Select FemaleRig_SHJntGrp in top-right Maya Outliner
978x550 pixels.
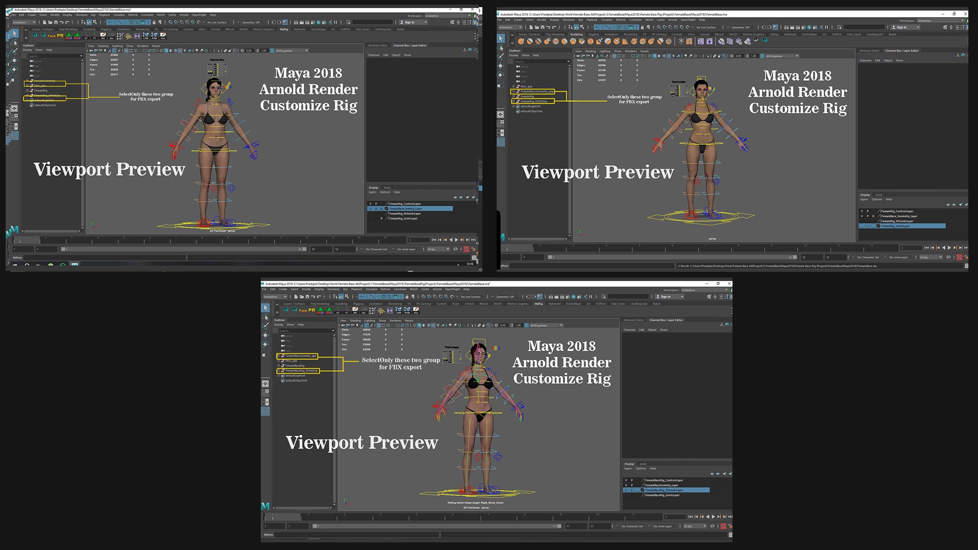click(534, 101)
